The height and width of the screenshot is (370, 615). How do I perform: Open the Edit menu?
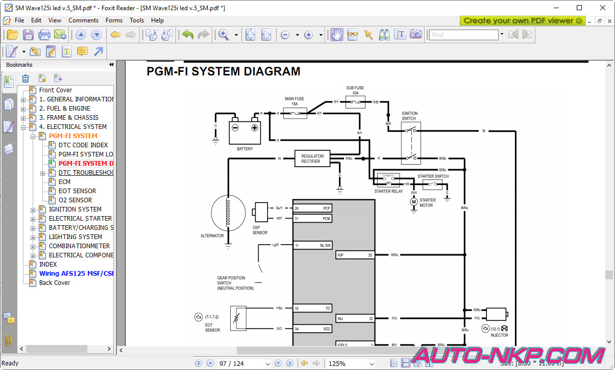click(x=36, y=20)
